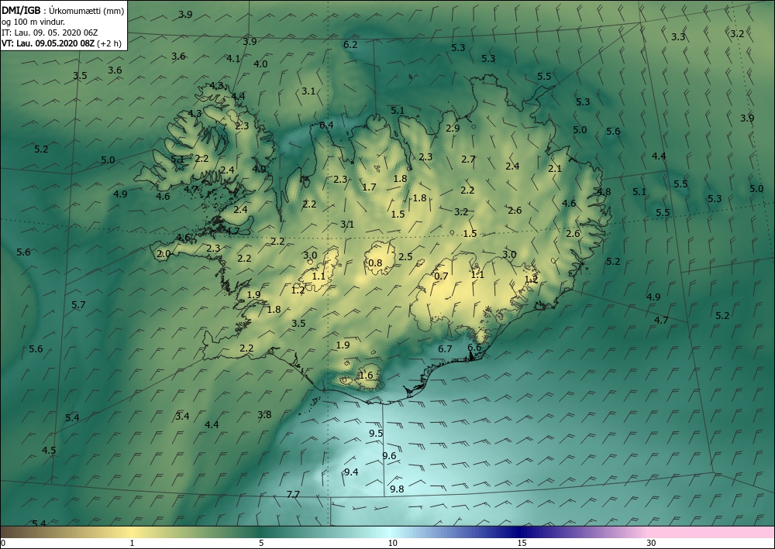Click the 2.7 map value
The height and width of the screenshot is (549, 775).
469,160
